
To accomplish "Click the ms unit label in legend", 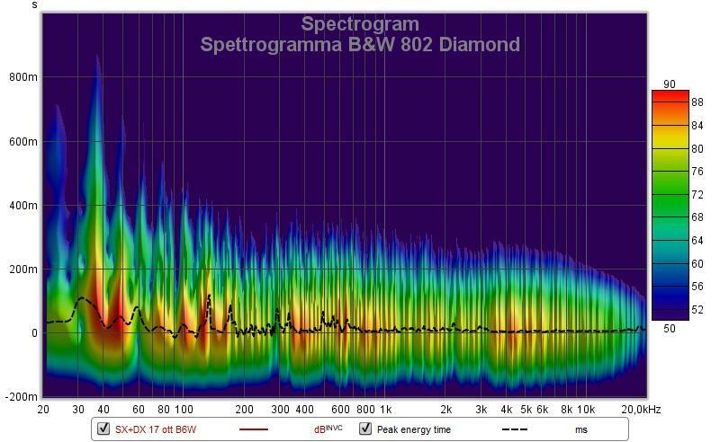I will [x=581, y=430].
